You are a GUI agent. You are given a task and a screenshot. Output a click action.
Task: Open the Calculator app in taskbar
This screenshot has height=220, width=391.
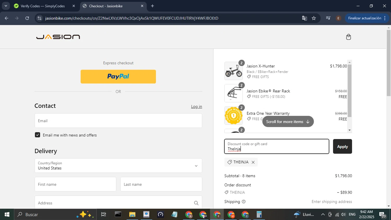tap(259, 215)
